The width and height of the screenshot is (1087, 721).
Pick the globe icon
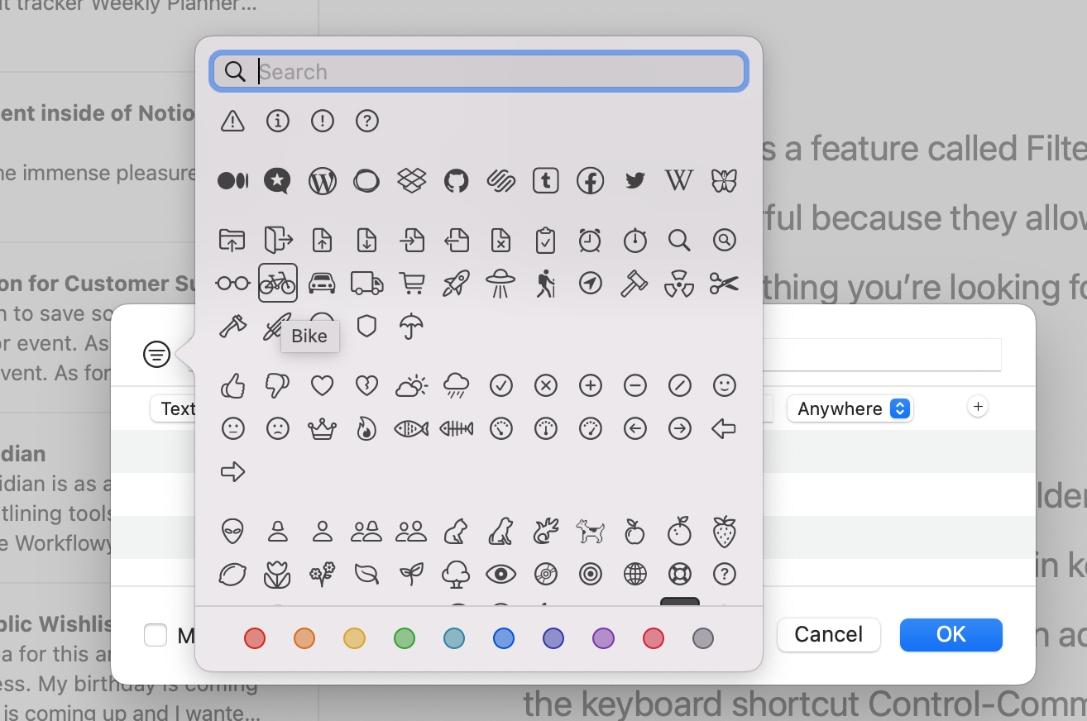(x=634, y=574)
